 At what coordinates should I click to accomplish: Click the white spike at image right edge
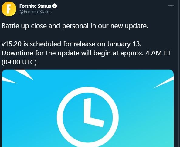click(x=163, y=82)
